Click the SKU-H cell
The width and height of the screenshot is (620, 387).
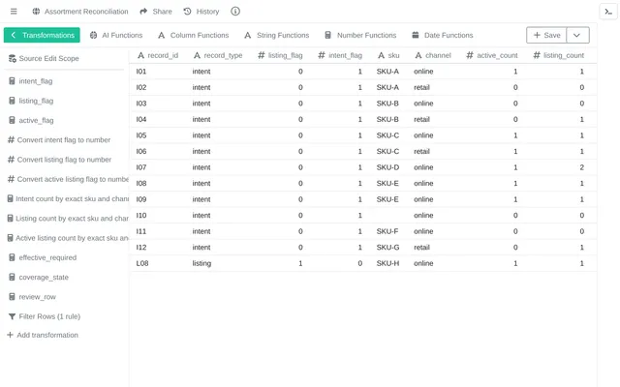[x=387, y=263]
